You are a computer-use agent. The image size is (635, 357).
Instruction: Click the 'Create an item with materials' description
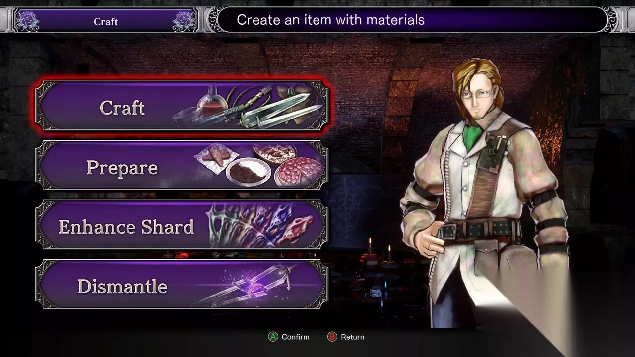point(330,20)
